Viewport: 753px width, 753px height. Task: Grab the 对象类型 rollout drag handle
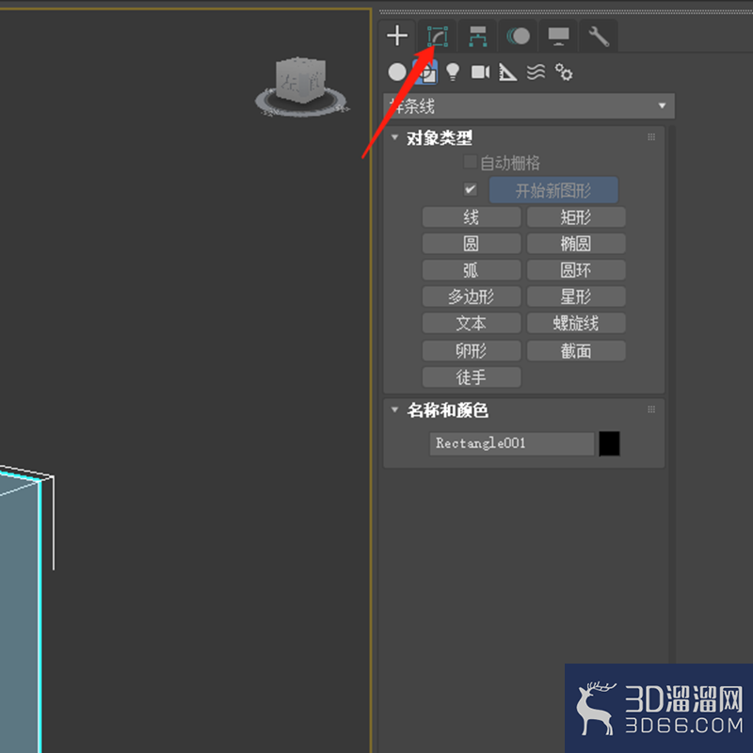coord(651,137)
